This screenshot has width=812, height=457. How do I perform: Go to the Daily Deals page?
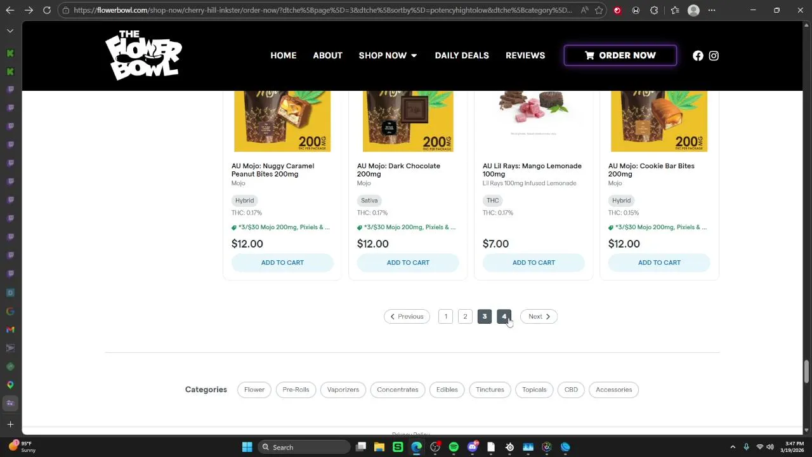(x=462, y=56)
